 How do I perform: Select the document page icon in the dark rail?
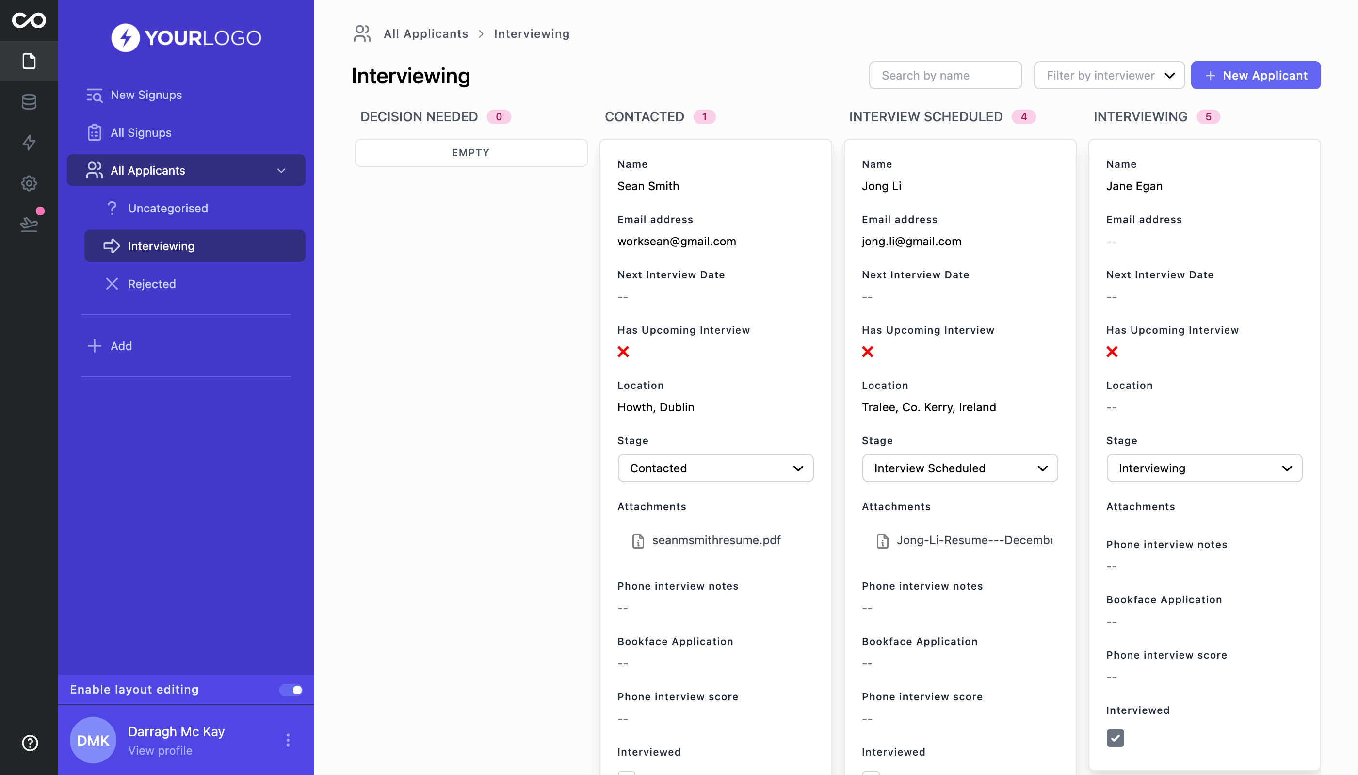pos(28,61)
